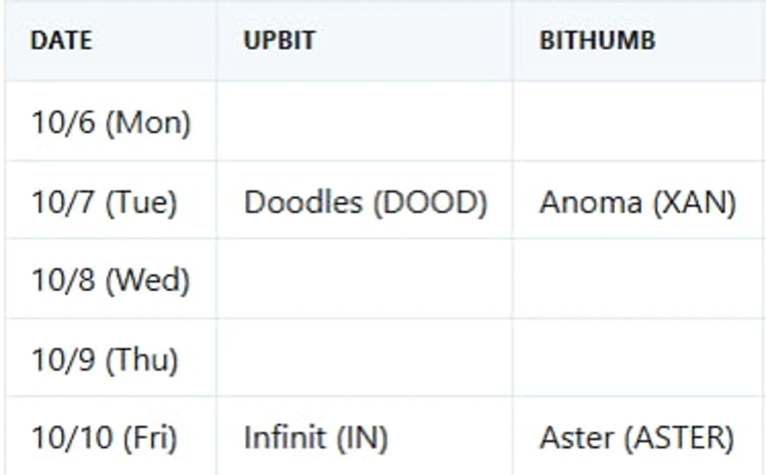Select the empty Upbit cell for 10/9
This screenshot has width=766, height=475.
pos(364,360)
